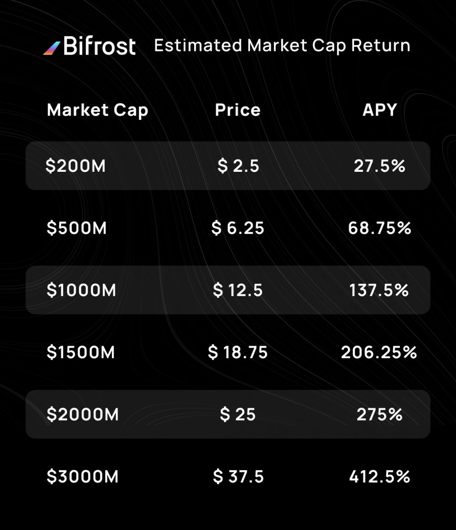Click the 137.5% APY value
The height and width of the screenshot is (530, 456).
(x=379, y=290)
